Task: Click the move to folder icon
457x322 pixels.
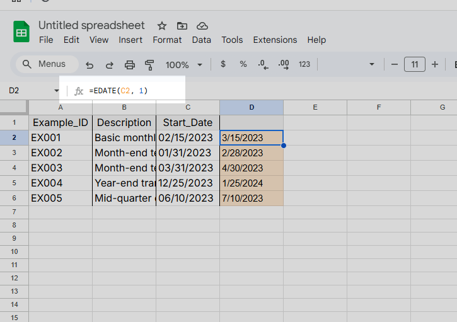Action: (182, 26)
